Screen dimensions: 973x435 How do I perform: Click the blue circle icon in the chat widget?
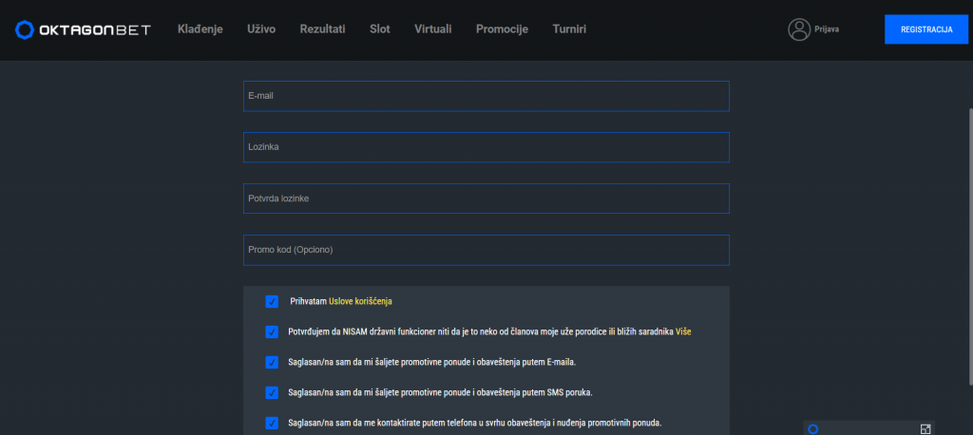(x=812, y=429)
